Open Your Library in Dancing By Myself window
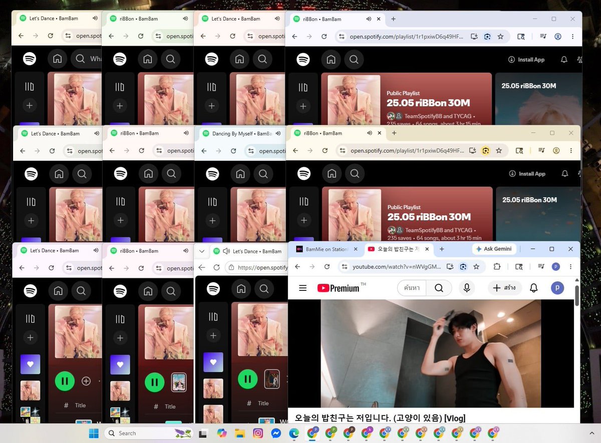 coord(212,201)
